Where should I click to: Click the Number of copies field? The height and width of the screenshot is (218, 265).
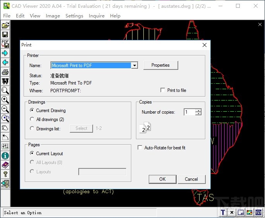coord(189,112)
